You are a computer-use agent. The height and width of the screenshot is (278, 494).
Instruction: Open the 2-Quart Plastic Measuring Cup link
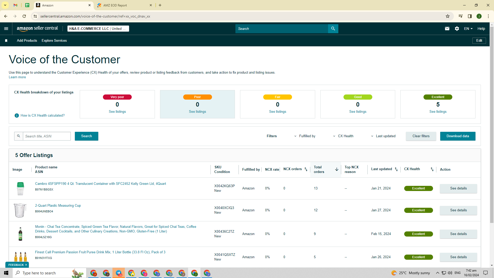click(x=58, y=206)
